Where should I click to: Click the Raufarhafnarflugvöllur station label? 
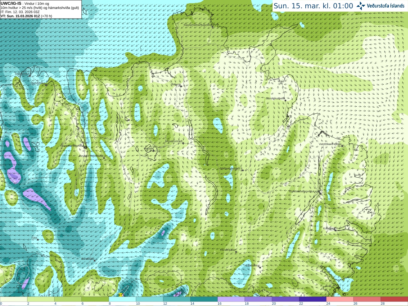198,25
